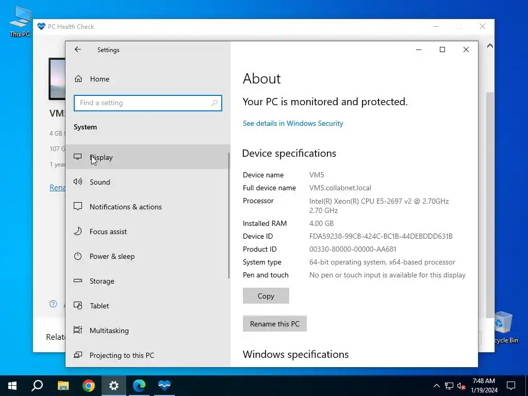The height and width of the screenshot is (396, 528).
Task: Click Rename this PC button
Action: [x=274, y=324]
